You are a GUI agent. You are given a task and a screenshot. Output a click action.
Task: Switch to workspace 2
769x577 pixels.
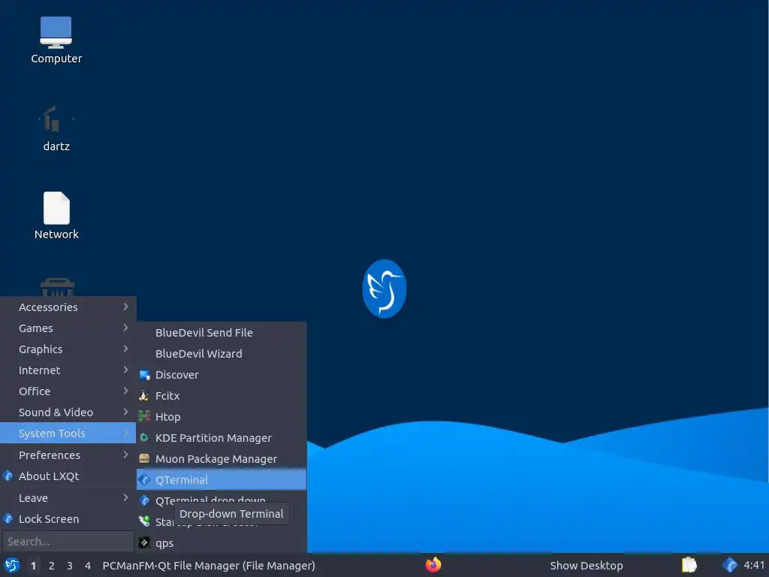point(52,565)
